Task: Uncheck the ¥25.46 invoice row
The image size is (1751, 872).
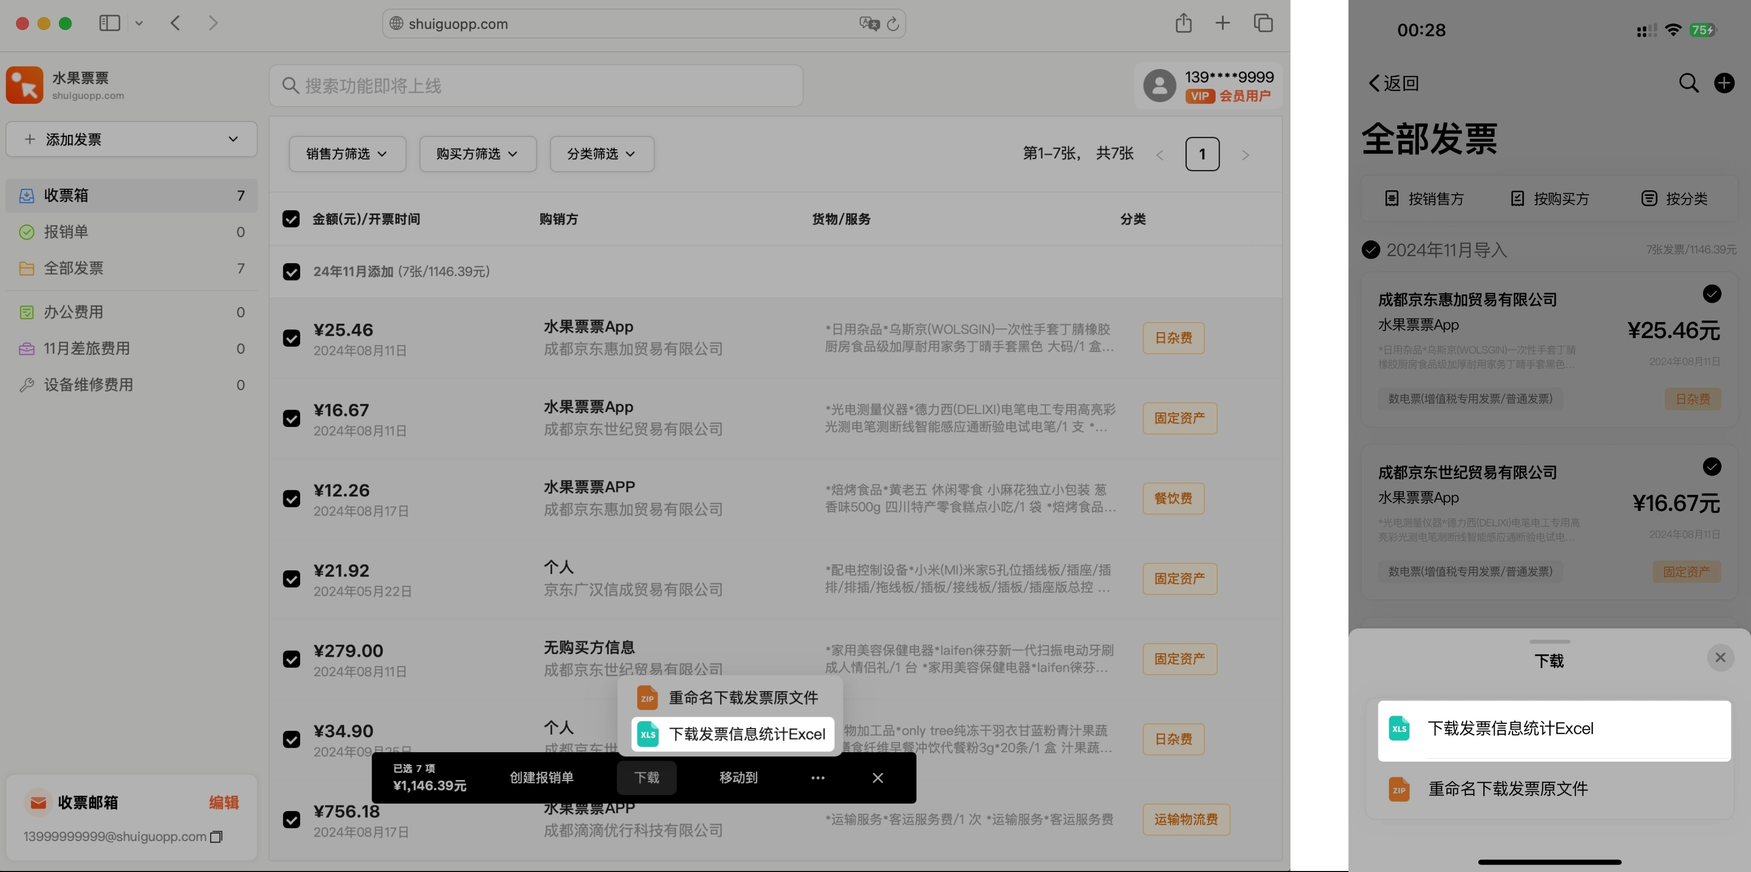Action: [x=292, y=339]
